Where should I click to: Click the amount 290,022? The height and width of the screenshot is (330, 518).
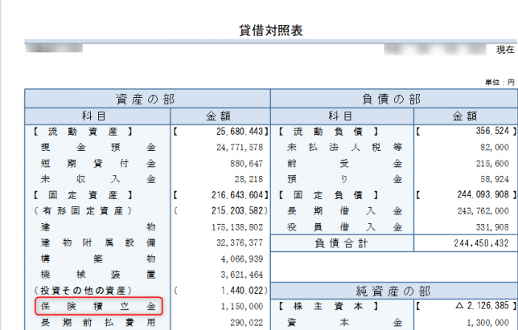click(x=247, y=323)
